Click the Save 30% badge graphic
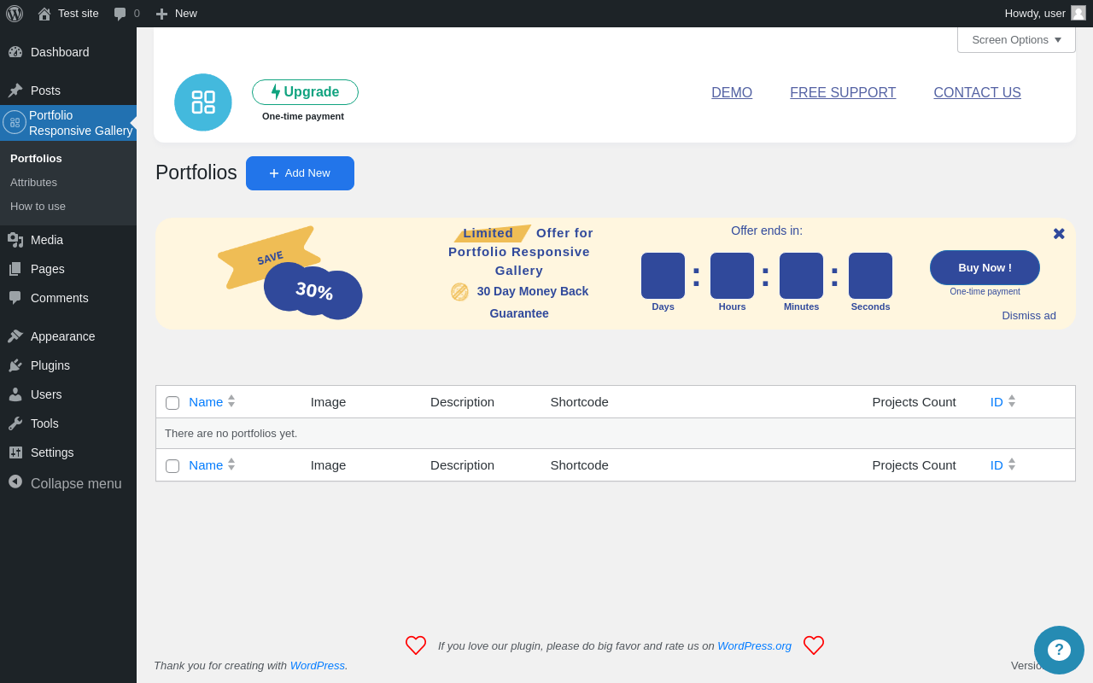 pos(290,273)
